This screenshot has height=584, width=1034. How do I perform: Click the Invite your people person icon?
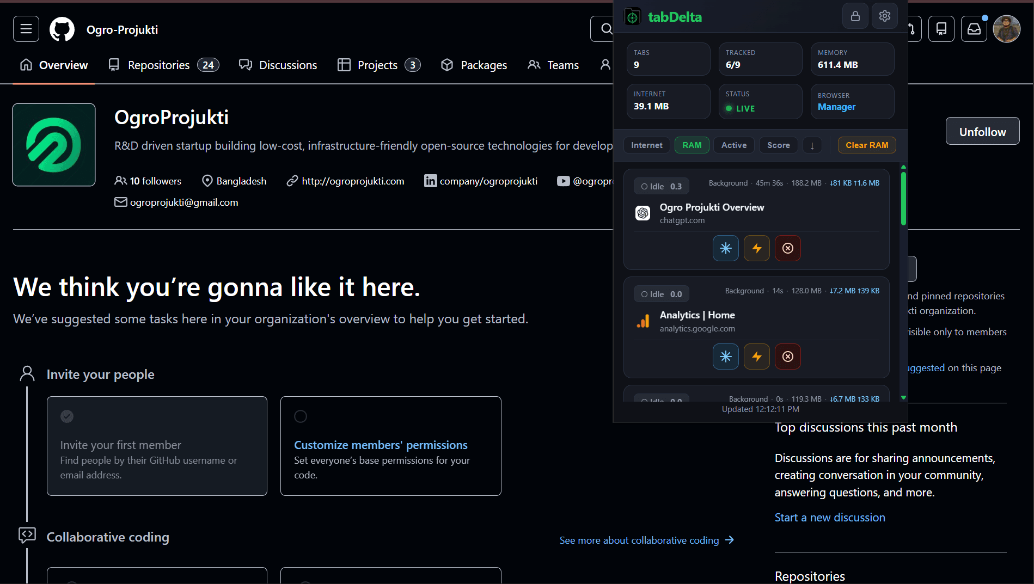tap(27, 373)
